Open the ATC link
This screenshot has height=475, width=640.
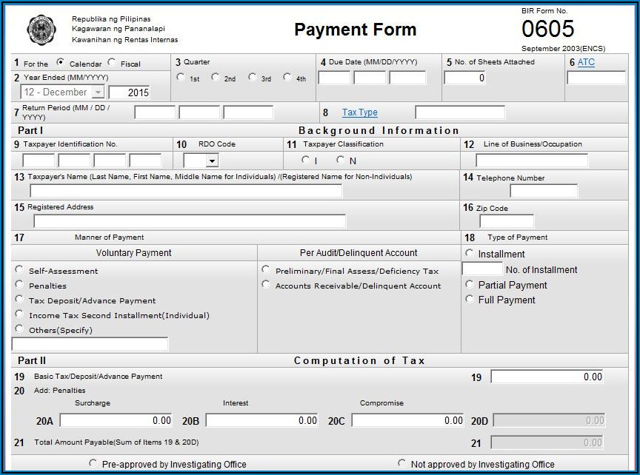point(586,62)
